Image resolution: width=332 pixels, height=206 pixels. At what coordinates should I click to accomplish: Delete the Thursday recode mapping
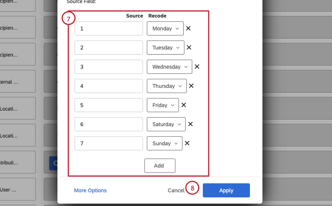(191, 86)
